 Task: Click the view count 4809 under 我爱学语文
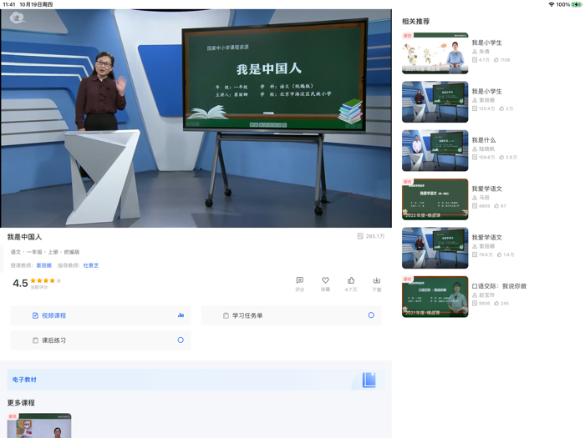484,206
